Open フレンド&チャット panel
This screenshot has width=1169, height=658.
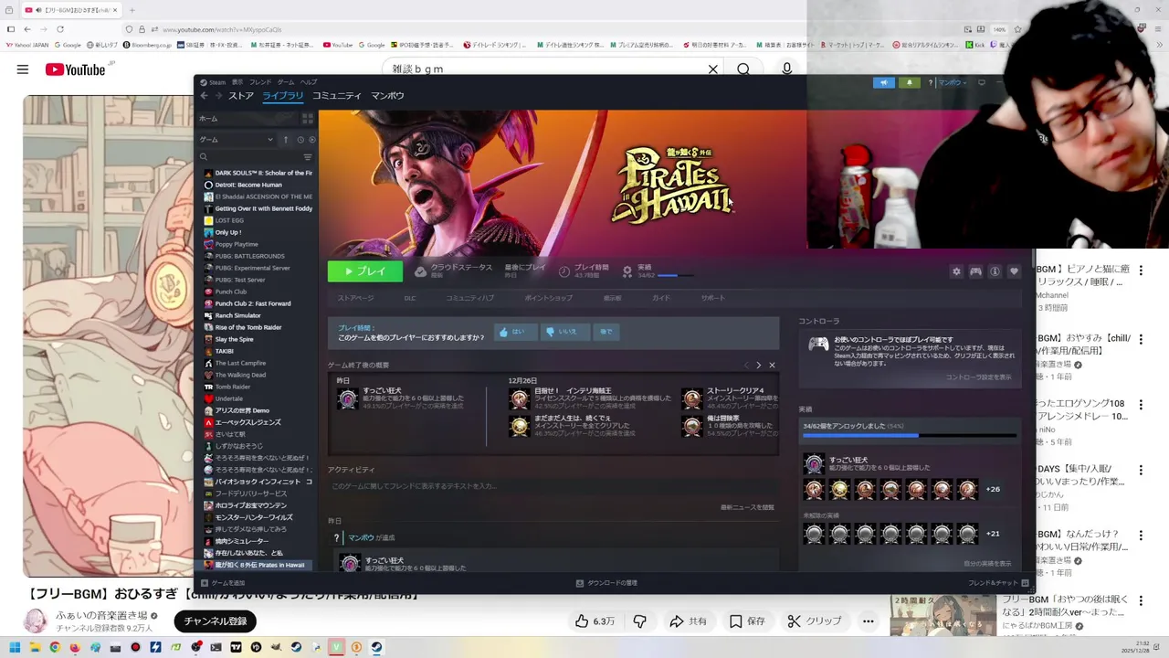[x=998, y=583]
